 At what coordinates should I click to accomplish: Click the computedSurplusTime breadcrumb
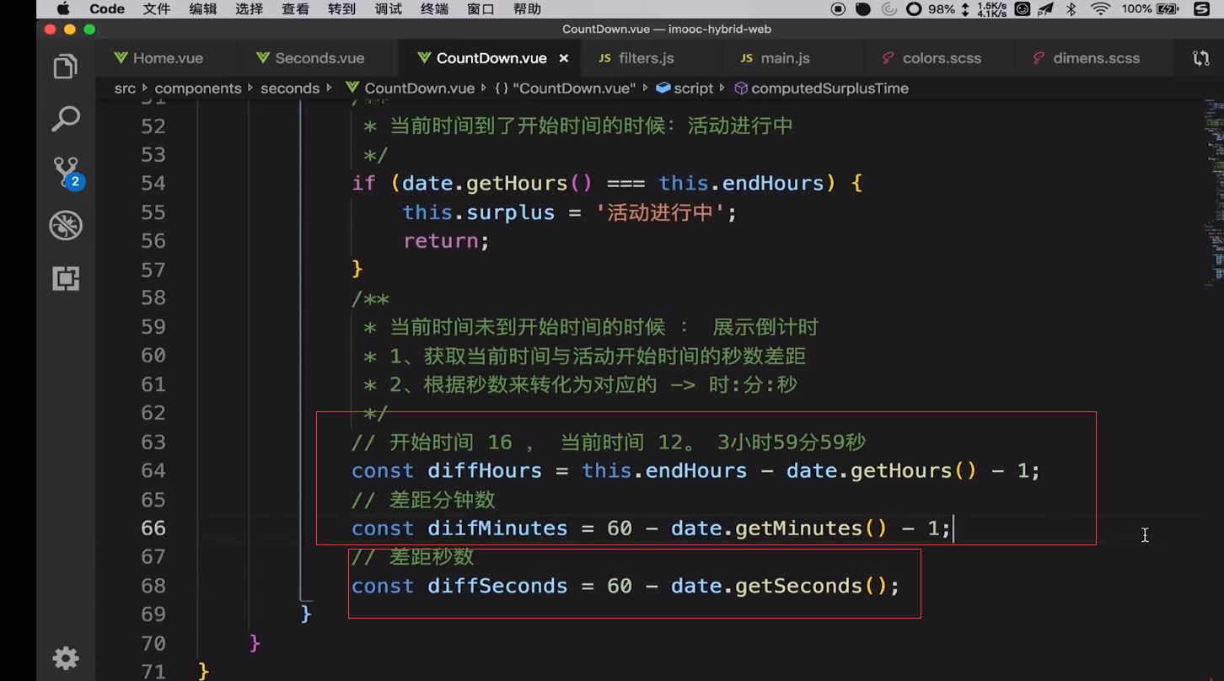[x=822, y=88]
